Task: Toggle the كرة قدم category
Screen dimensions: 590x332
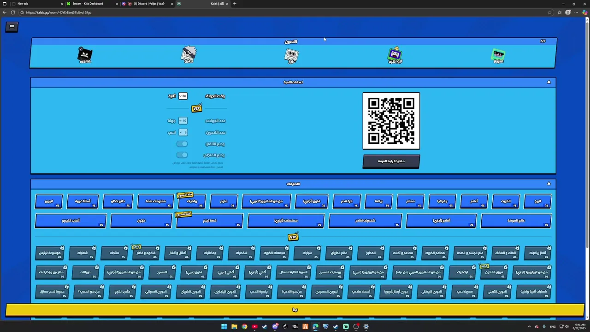Action: coord(347,202)
